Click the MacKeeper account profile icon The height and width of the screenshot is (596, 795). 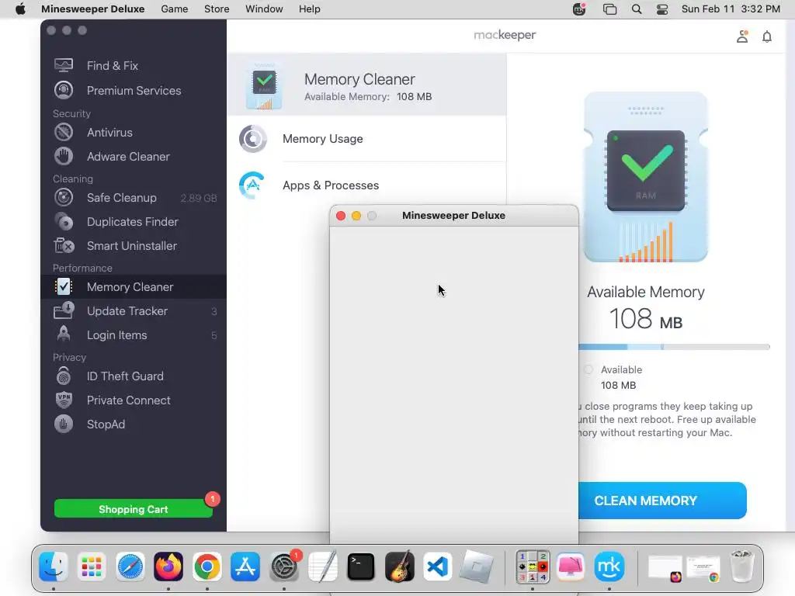point(742,36)
